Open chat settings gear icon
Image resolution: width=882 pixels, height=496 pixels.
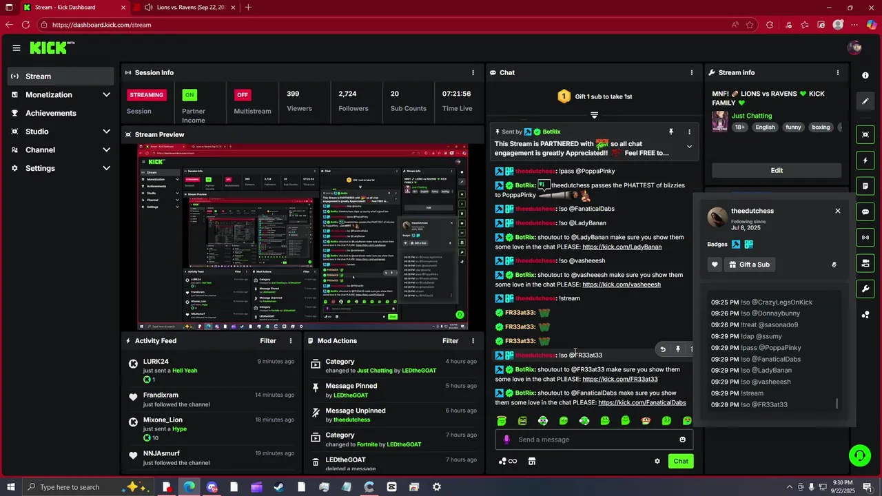coord(657,462)
